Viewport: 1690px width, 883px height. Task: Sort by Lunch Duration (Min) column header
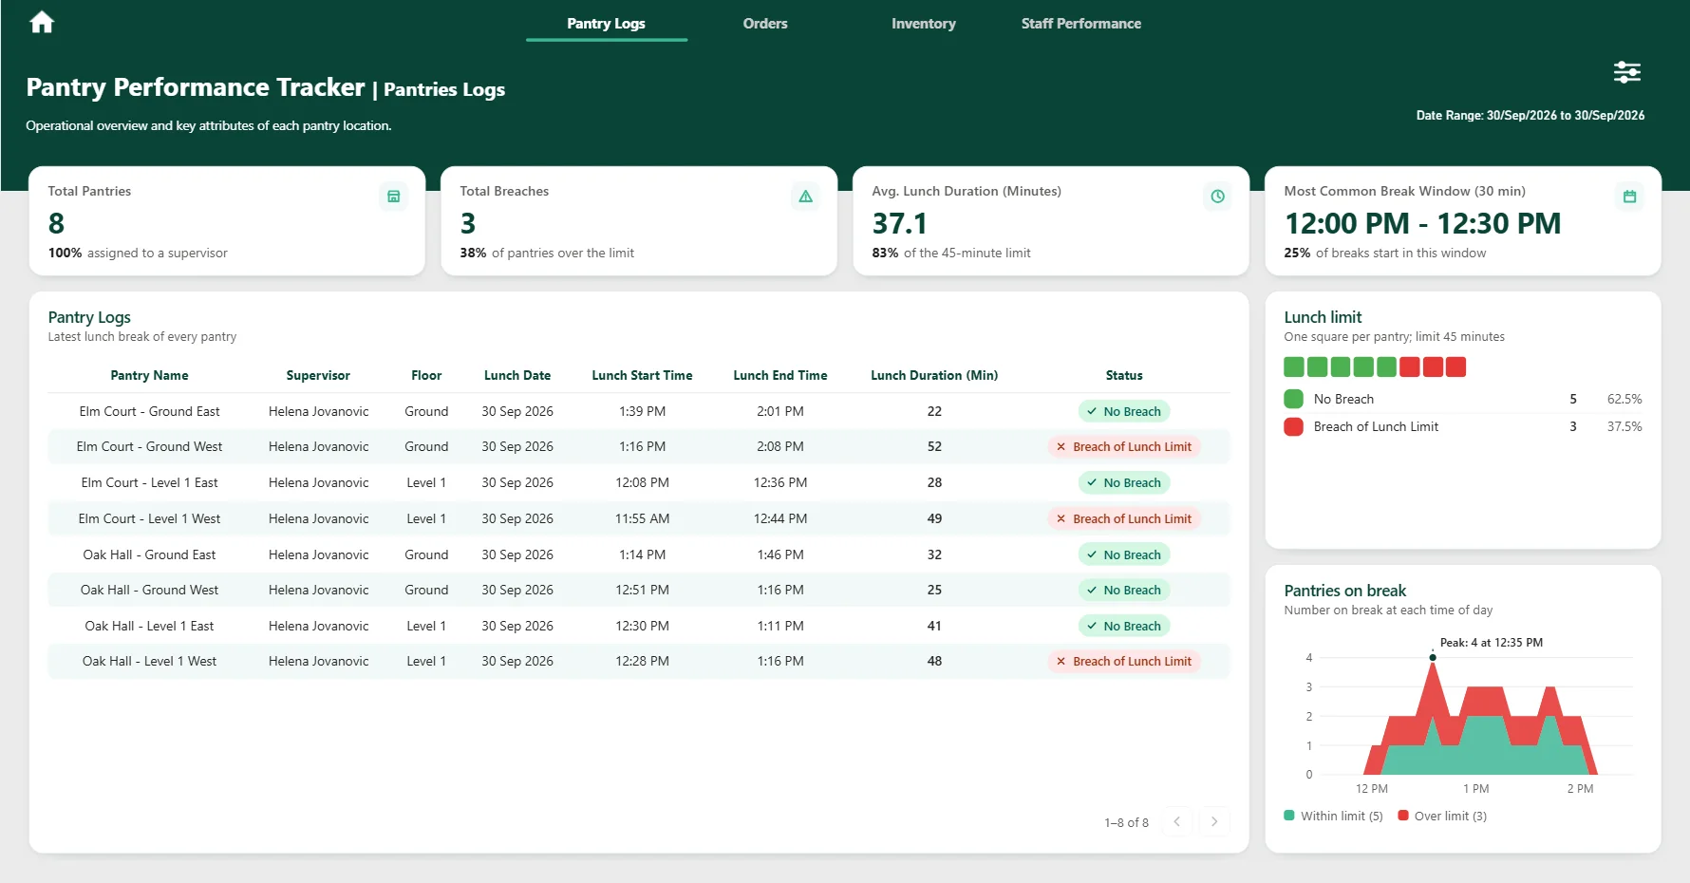click(x=934, y=375)
